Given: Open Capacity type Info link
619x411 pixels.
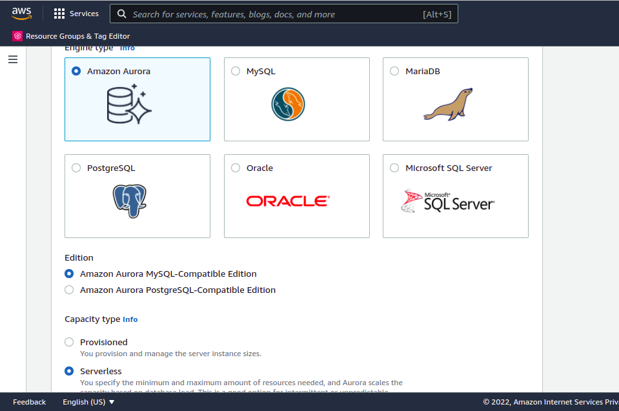Looking at the screenshot, I should pyautogui.click(x=130, y=319).
